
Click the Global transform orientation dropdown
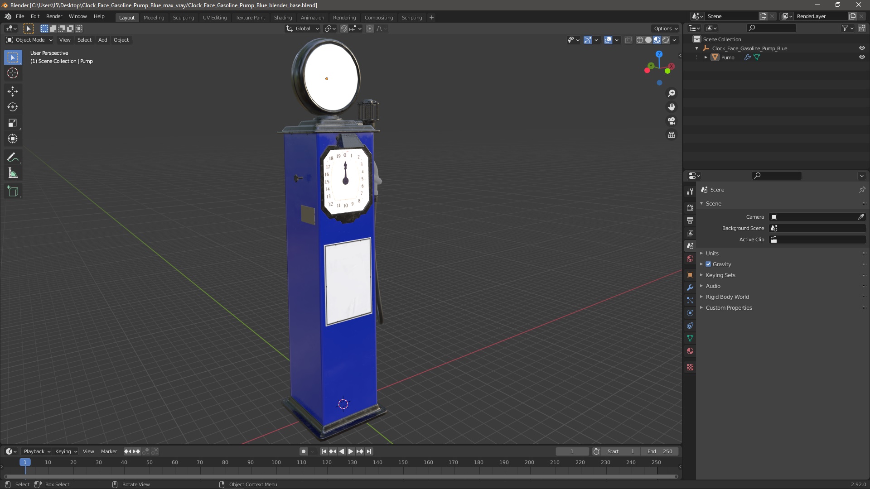pos(302,28)
